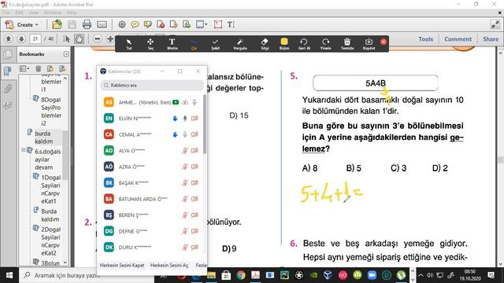Viewport: 504px width, 283px height.
Task: Click muted mic icon for ALYA O
Action: pos(185,150)
